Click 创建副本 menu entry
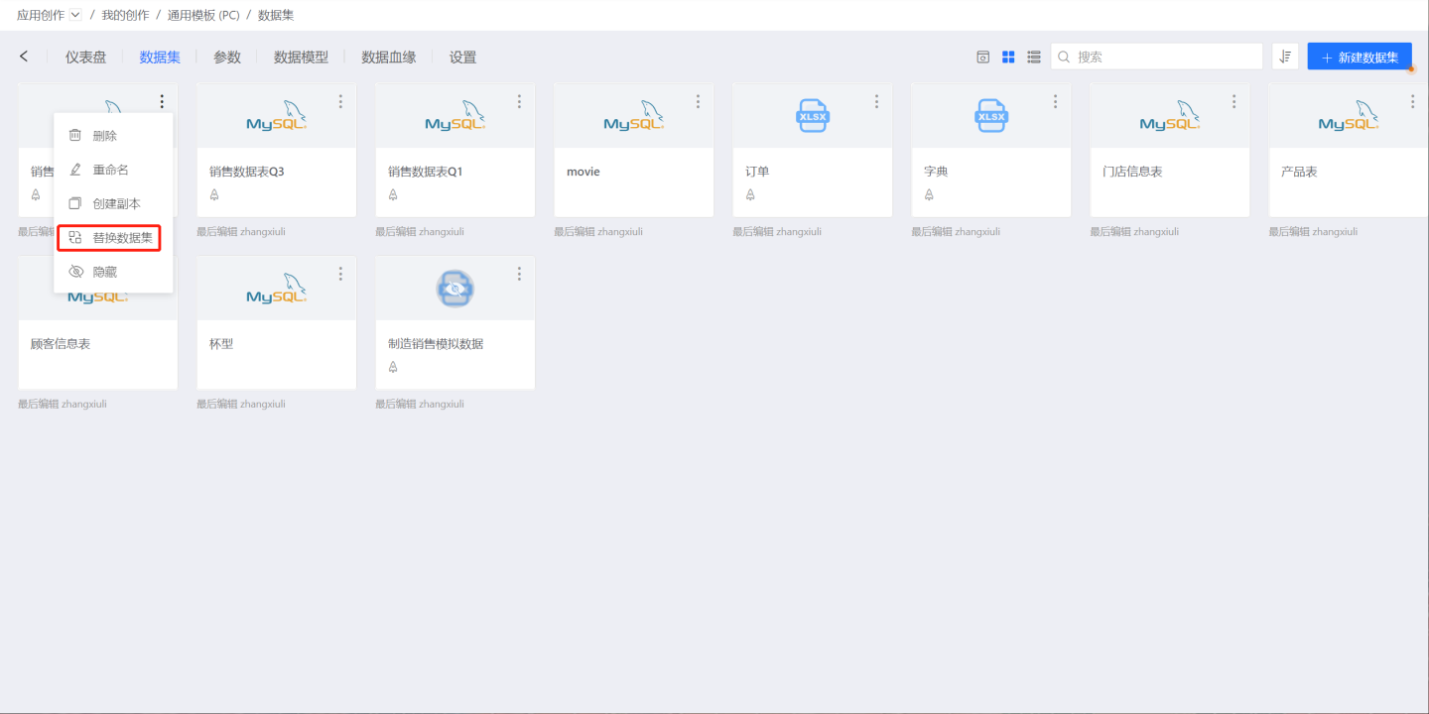This screenshot has height=714, width=1429. [x=116, y=203]
